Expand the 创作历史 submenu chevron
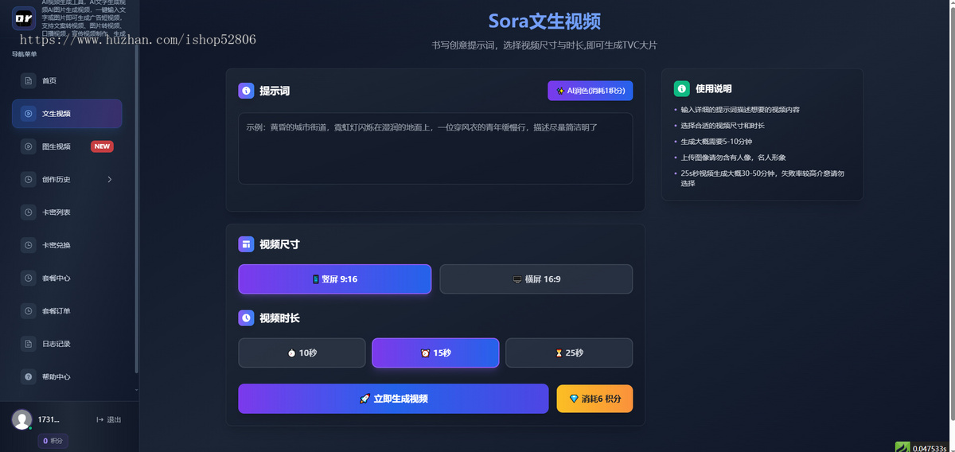 pyautogui.click(x=110, y=179)
